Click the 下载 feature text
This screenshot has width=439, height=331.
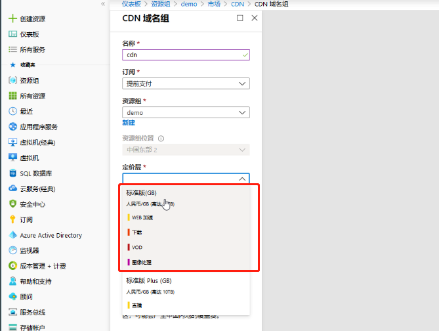click(137, 232)
